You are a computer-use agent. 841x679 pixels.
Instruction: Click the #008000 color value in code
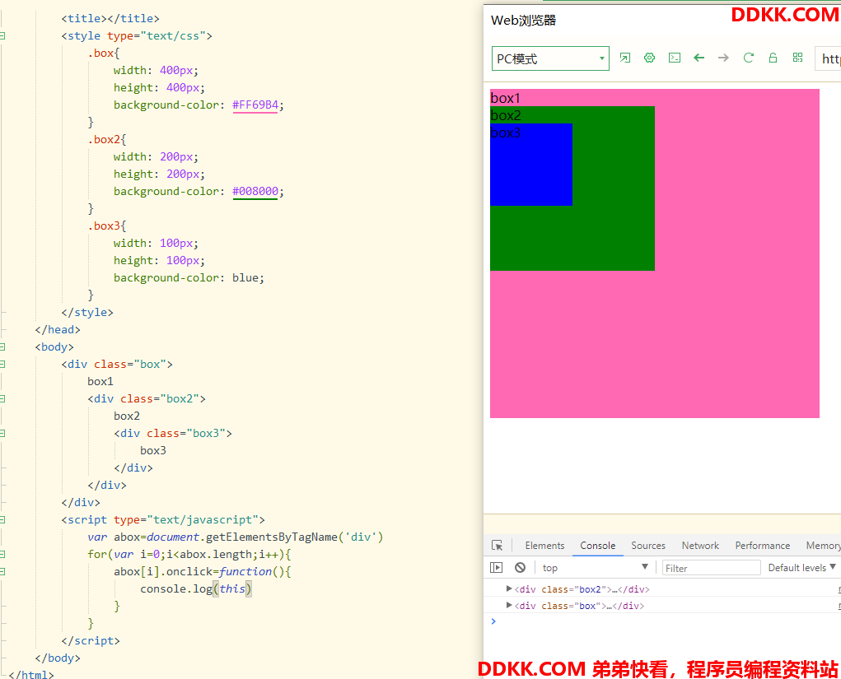255,191
